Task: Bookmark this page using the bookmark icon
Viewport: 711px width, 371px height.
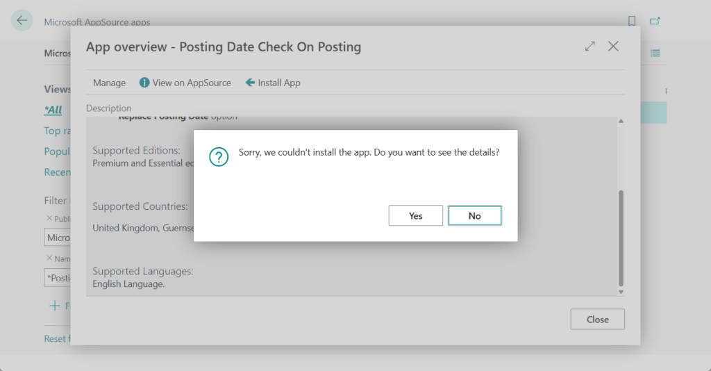Action: tap(632, 22)
